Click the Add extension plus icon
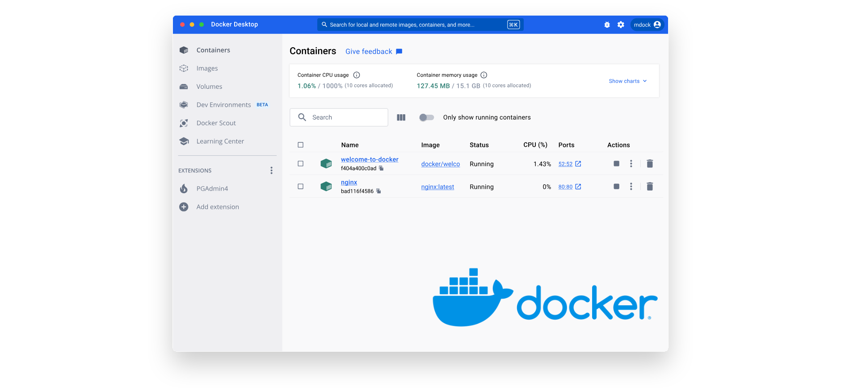The image size is (841, 391). pyautogui.click(x=184, y=207)
